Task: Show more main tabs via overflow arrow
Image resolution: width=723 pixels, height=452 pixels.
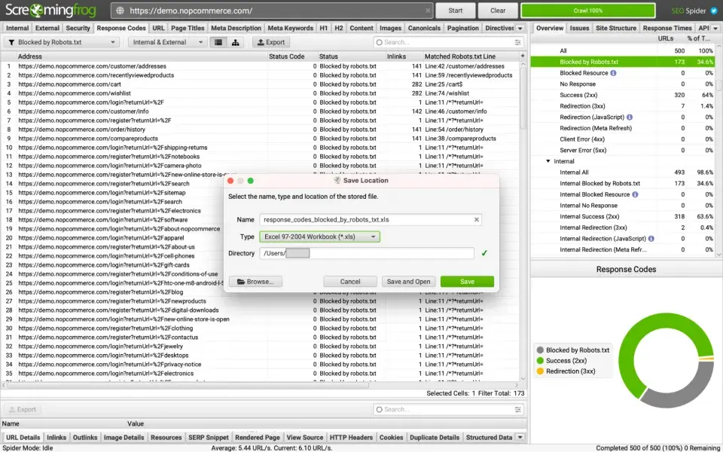Action: pos(520,28)
